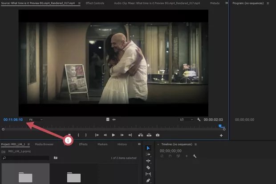Switch to the Effect Controls tab
This screenshot has height=184, width=276.
pos(95,3)
